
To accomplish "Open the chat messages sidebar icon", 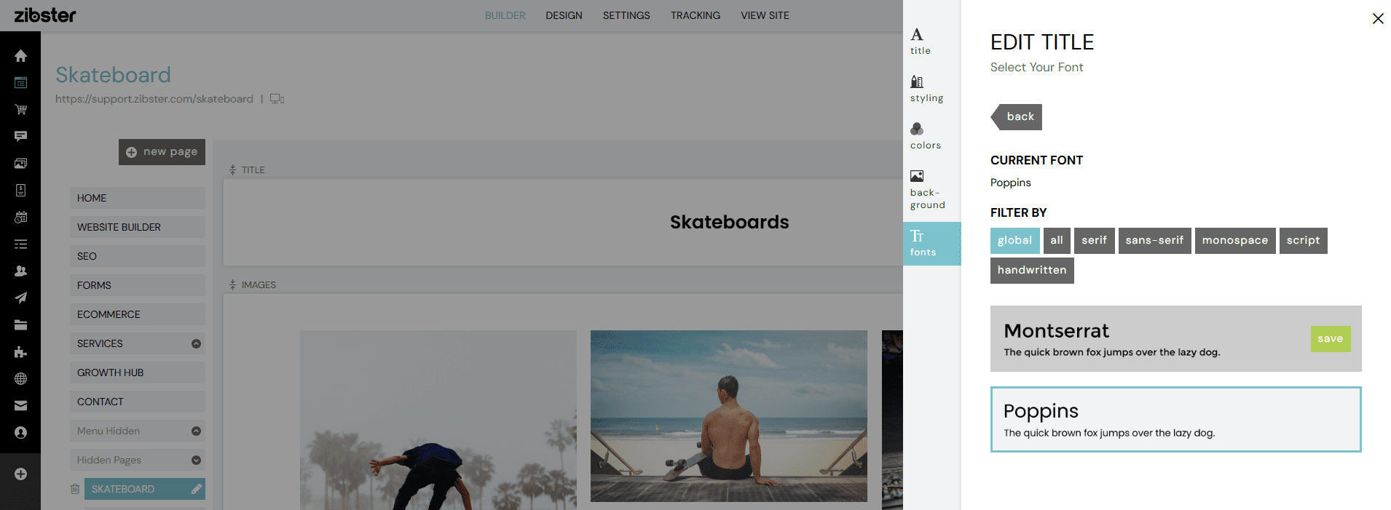I will (20, 136).
